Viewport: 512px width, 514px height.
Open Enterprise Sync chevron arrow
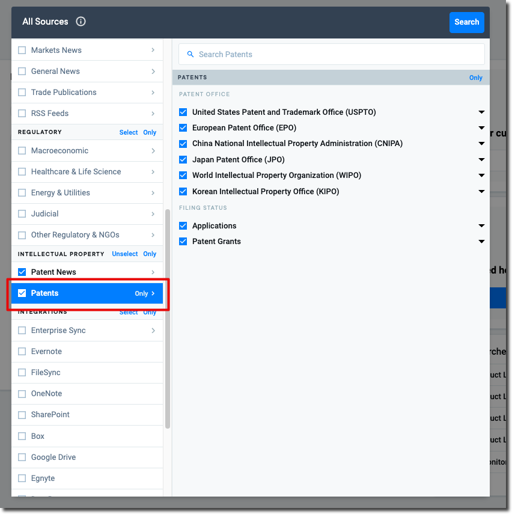click(153, 331)
